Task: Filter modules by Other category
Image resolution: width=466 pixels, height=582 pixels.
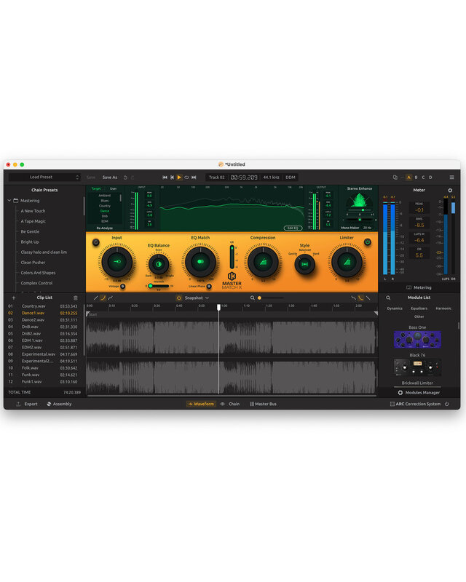Action: [x=419, y=316]
